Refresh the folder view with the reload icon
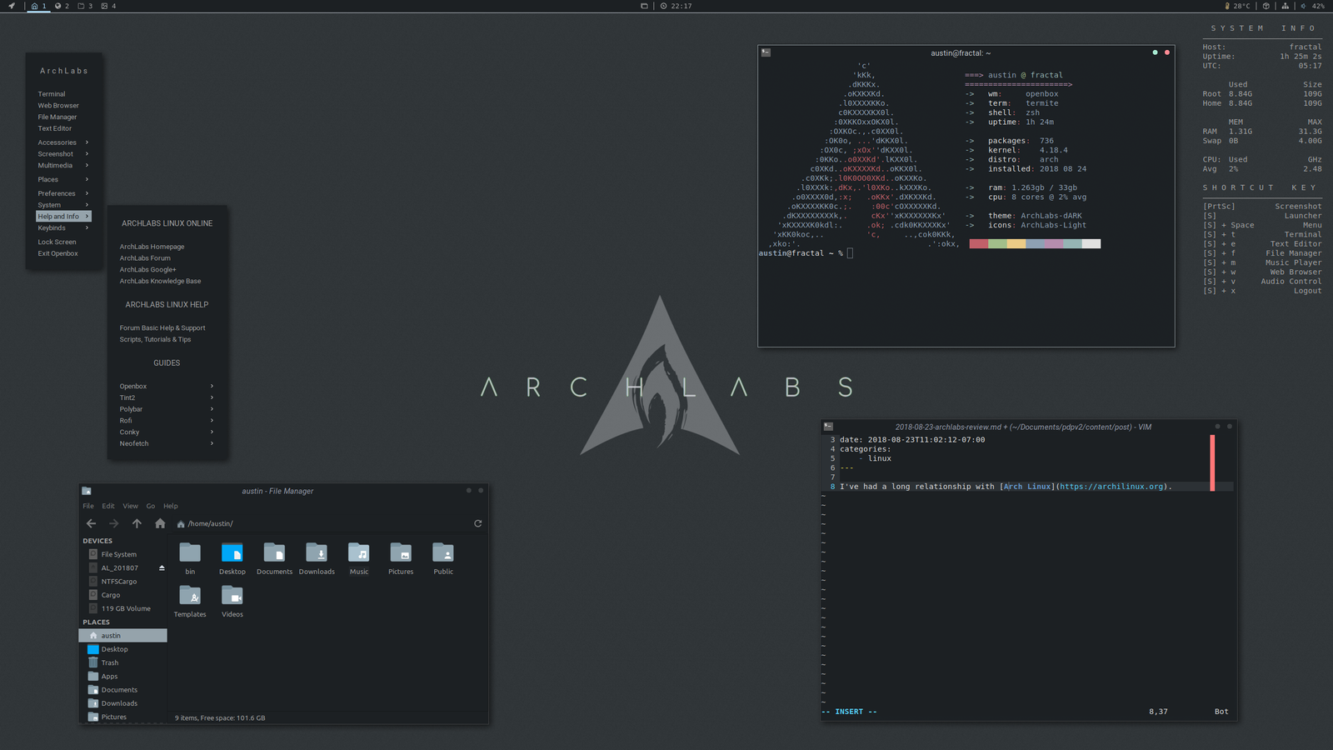Image resolution: width=1333 pixels, height=750 pixels. pos(477,522)
